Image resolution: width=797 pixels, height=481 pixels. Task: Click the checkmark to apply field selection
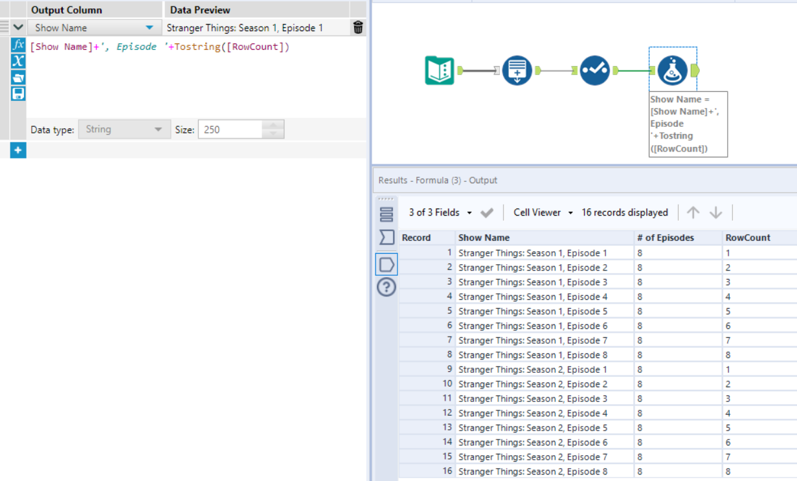pos(487,212)
